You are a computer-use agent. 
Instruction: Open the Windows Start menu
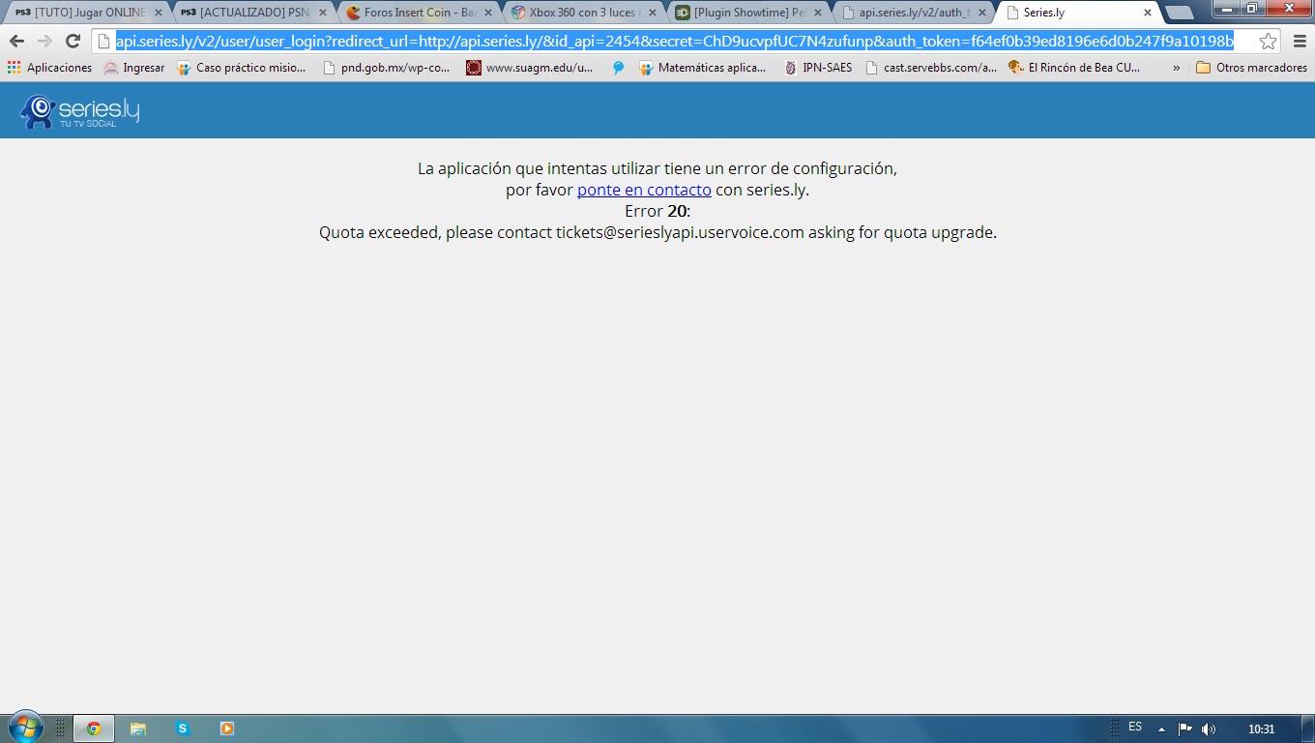click(24, 728)
